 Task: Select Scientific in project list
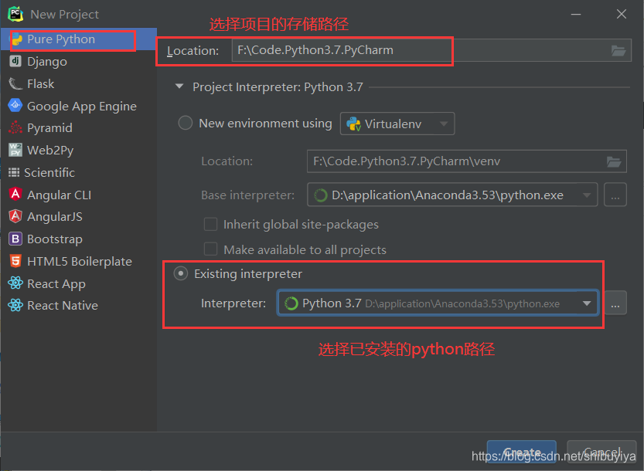(79, 172)
